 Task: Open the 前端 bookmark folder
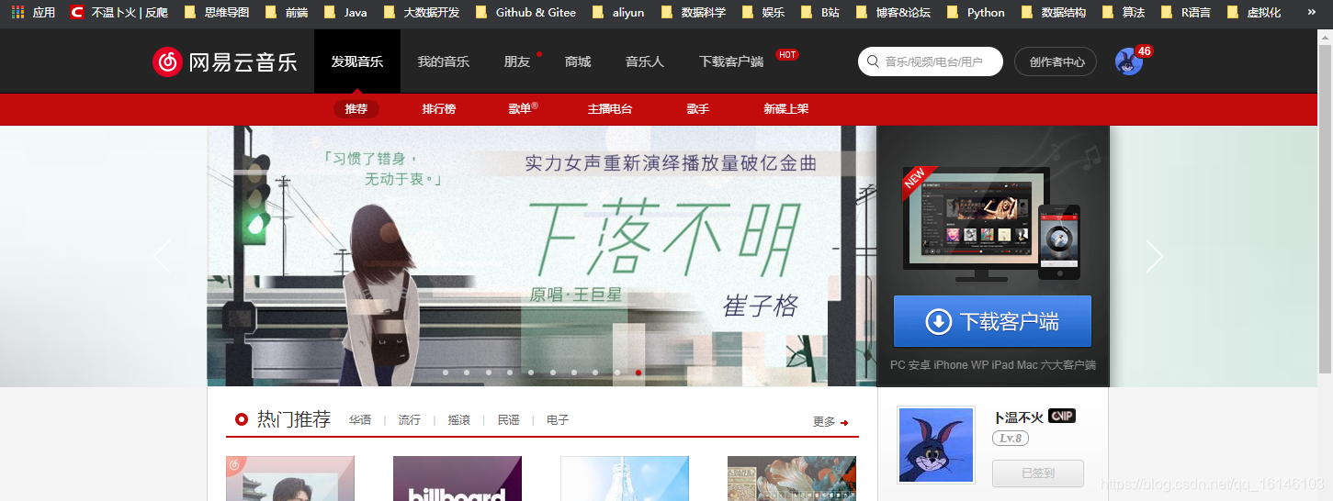tap(287, 13)
